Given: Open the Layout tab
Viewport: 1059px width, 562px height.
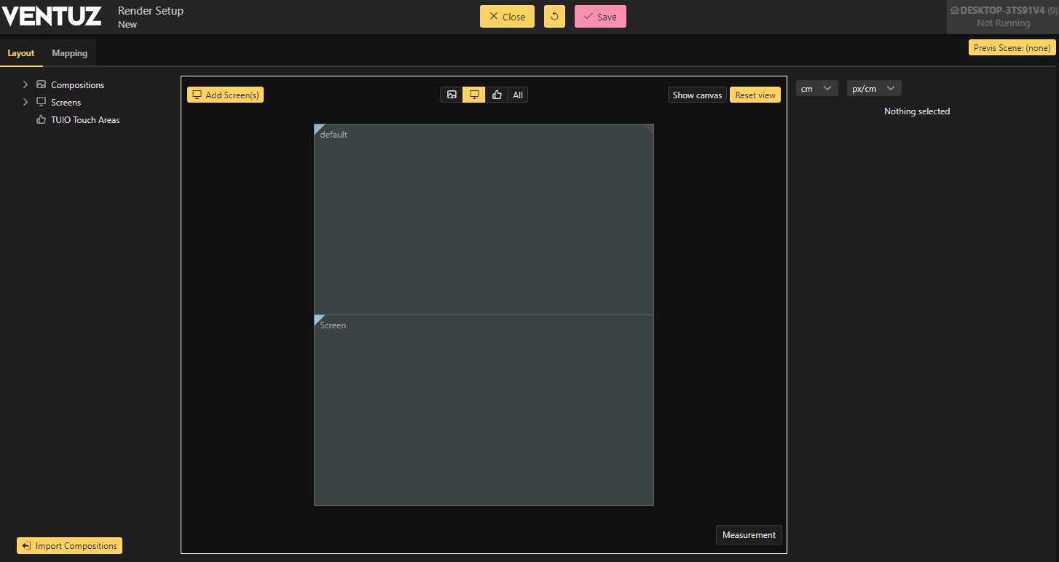Looking at the screenshot, I should coord(21,53).
